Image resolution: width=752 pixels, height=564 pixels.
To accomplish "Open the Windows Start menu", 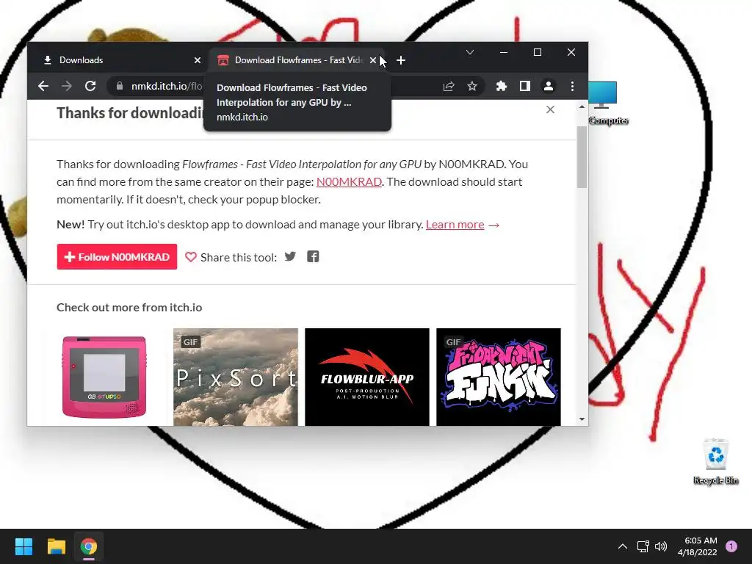I will point(23,546).
